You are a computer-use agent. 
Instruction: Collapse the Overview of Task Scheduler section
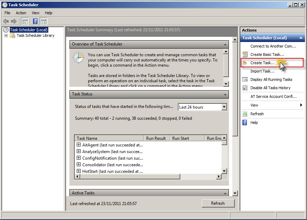(x=225, y=44)
